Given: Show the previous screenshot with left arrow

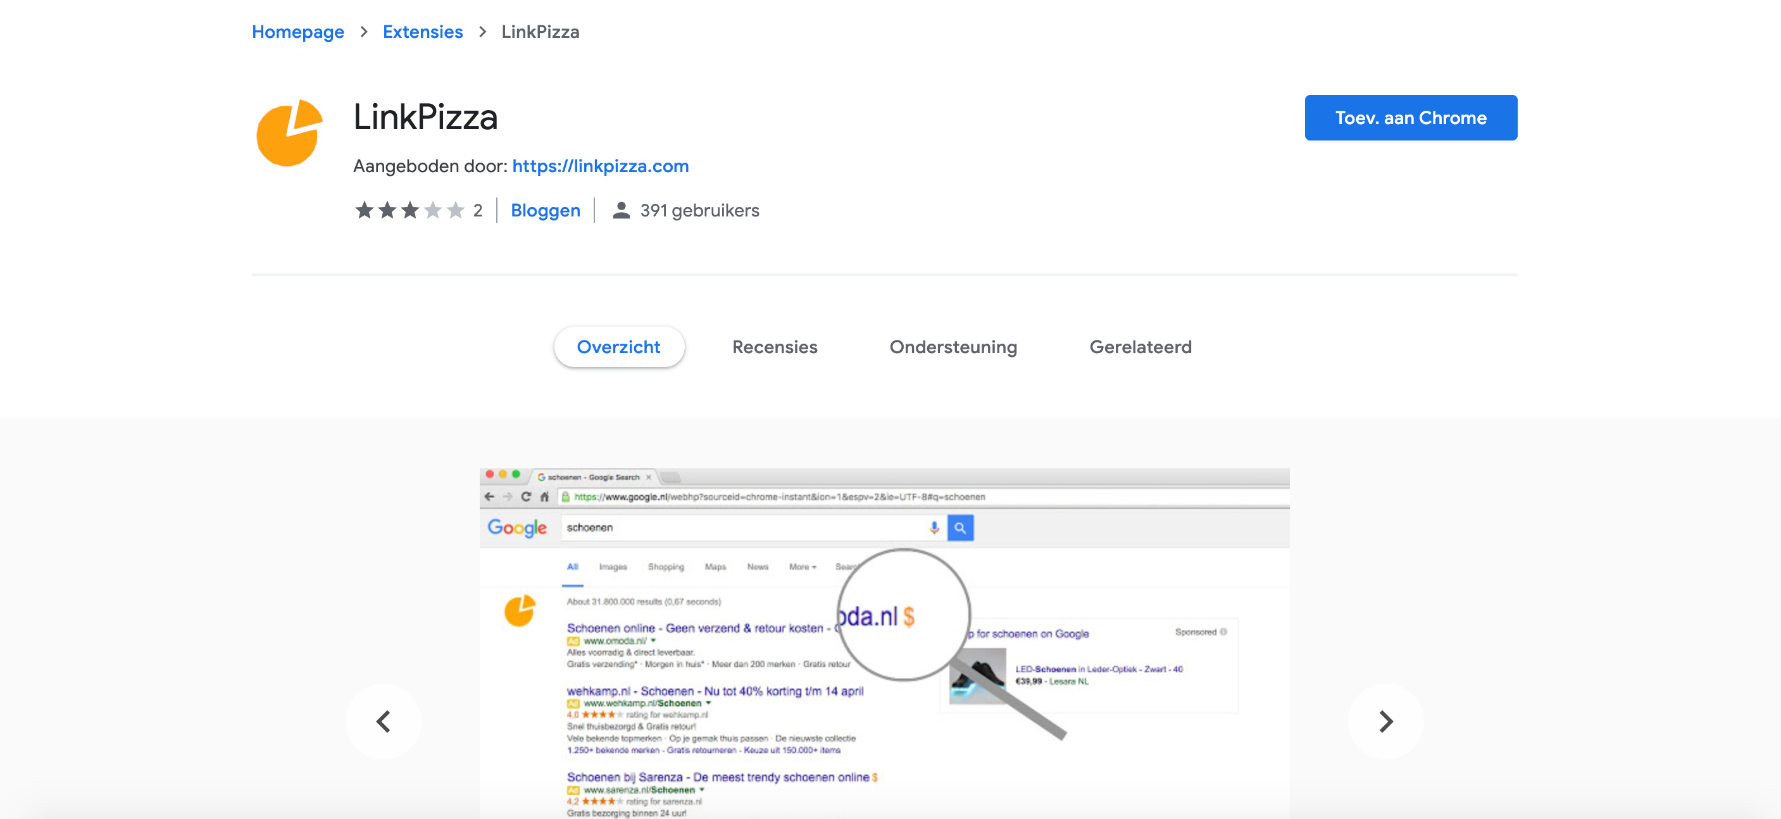Looking at the screenshot, I should (x=384, y=721).
